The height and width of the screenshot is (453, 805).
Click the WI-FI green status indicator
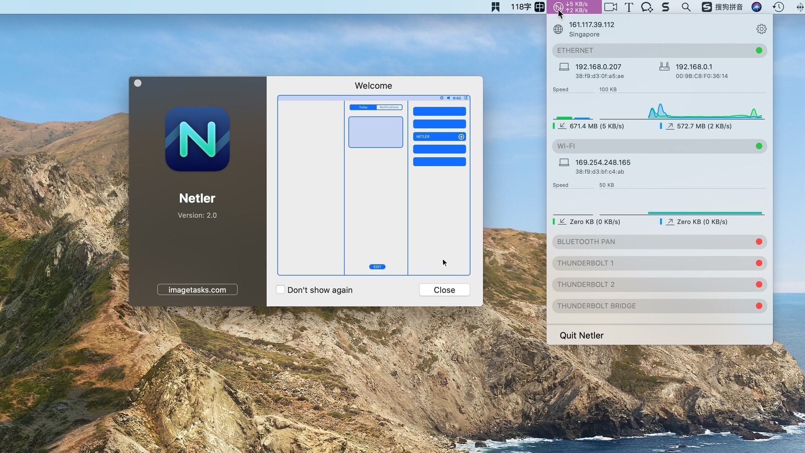click(759, 146)
